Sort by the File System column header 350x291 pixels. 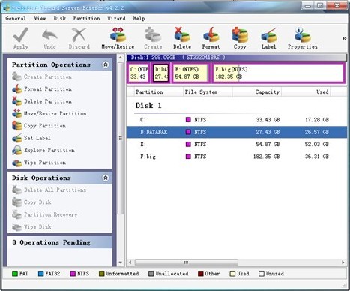[208, 91]
